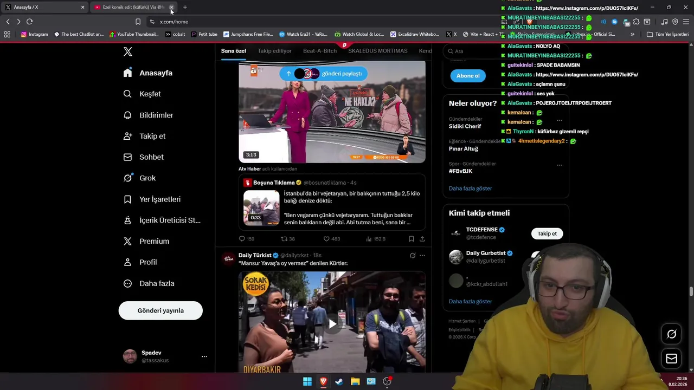Open @kckr_abdullah1 suggested profile
Screen dimensions: 694x390
coord(487,284)
